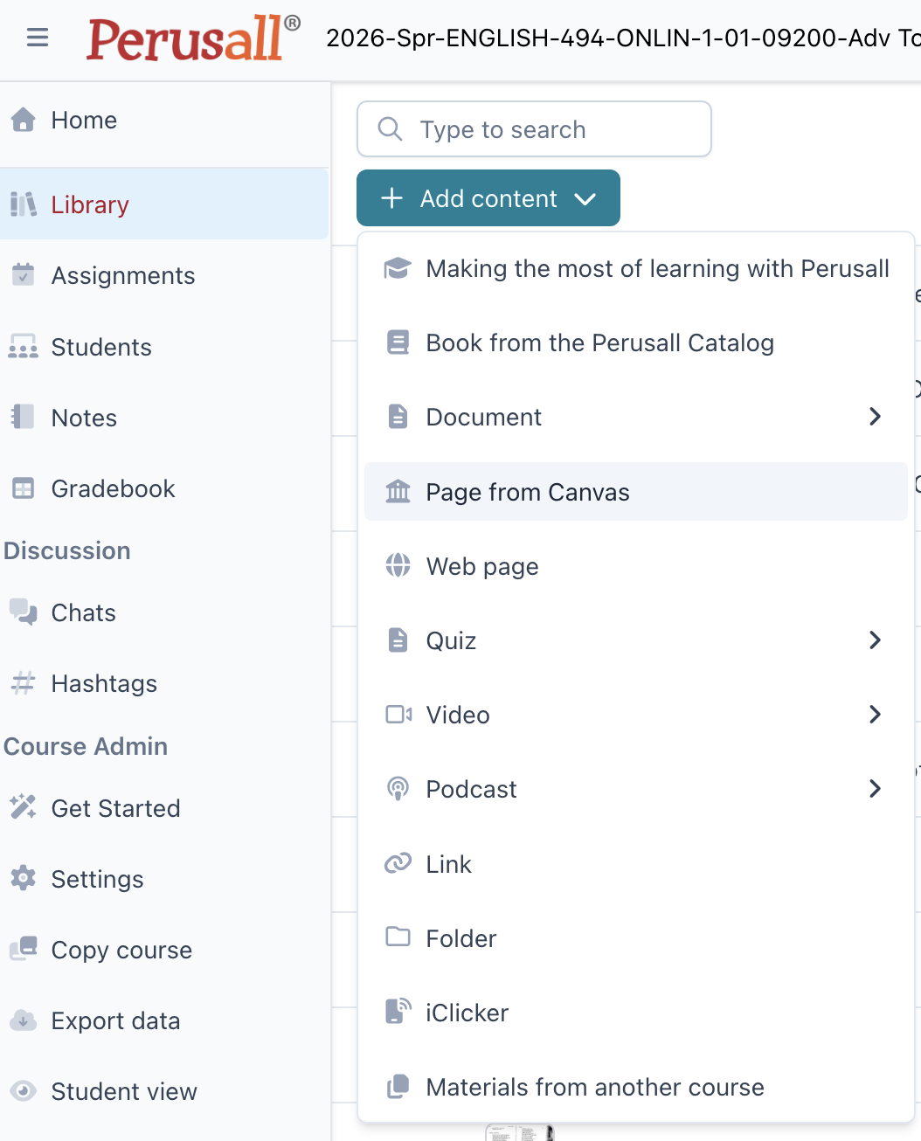Open Gradebook via its table icon
The width and height of the screenshot is (921, 1141).
24,488
